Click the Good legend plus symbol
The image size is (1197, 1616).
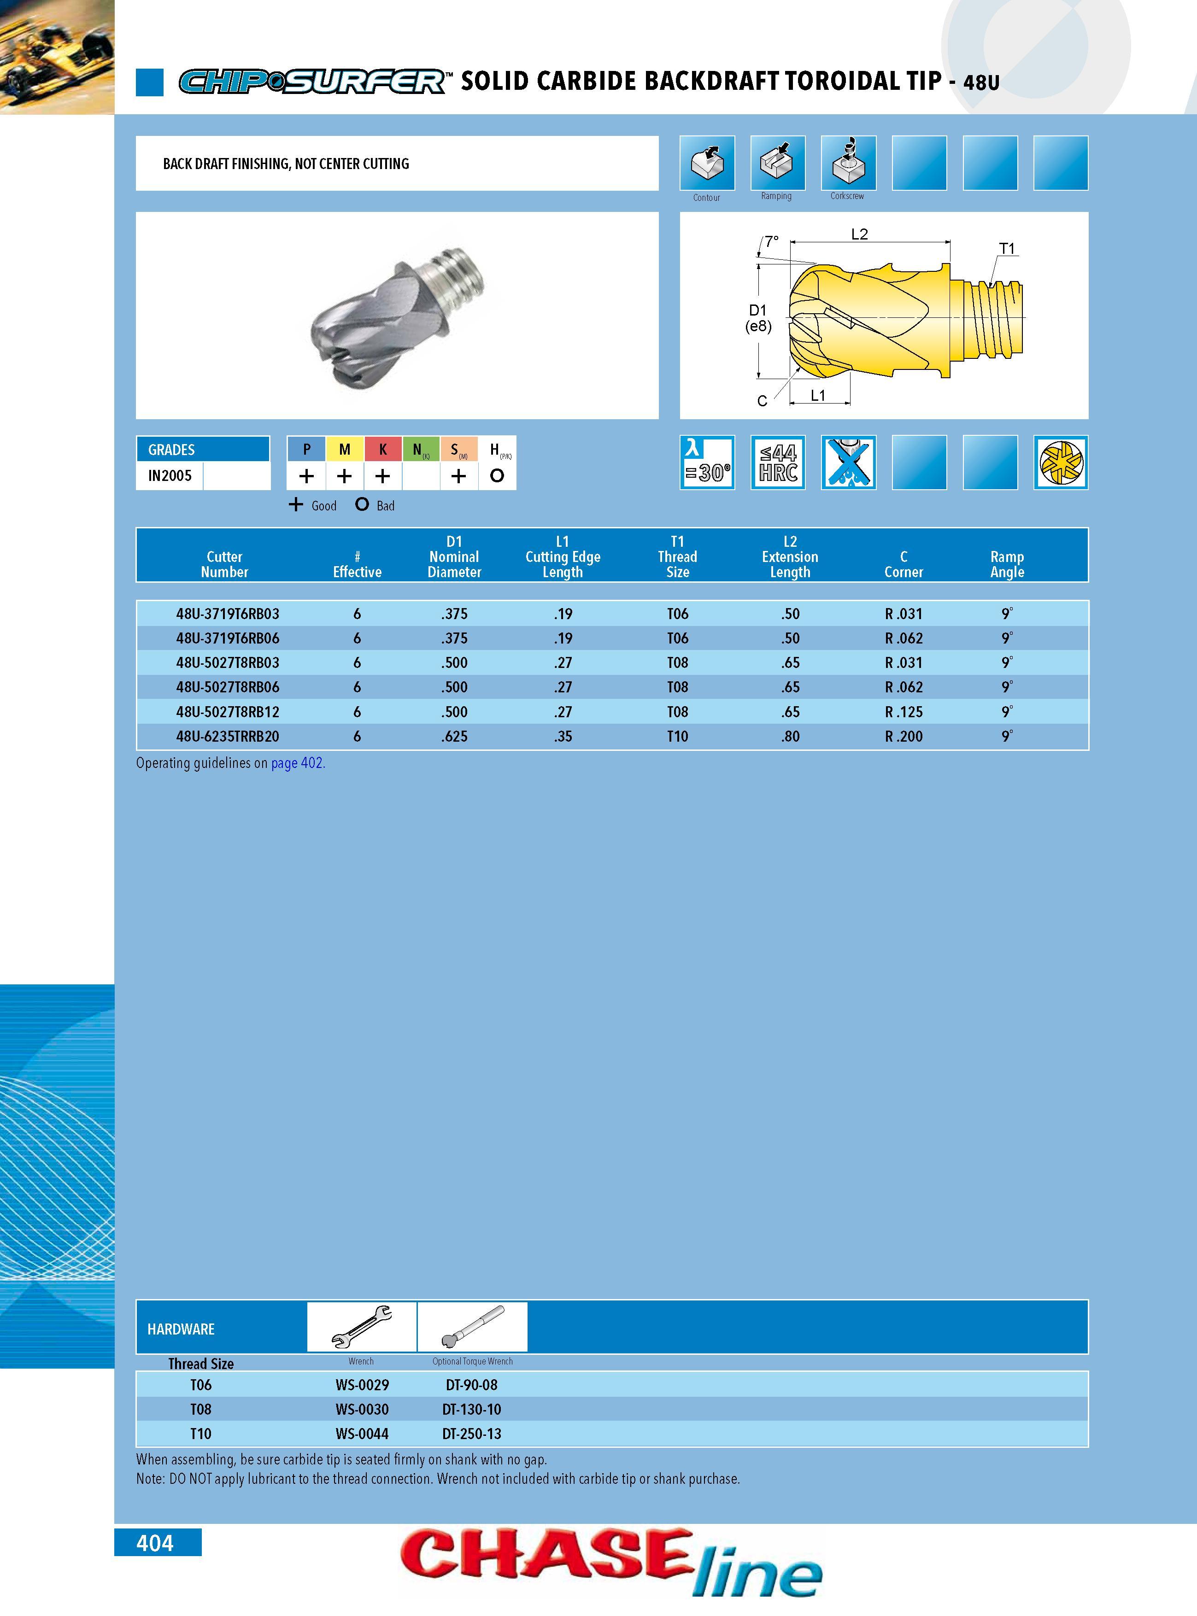point(296,504)
